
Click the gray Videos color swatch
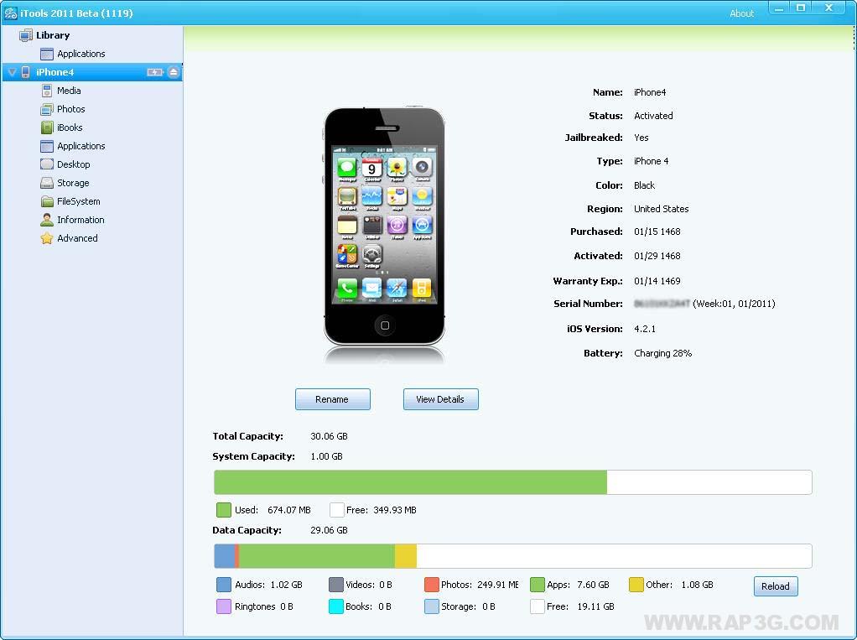click(335, 585)
